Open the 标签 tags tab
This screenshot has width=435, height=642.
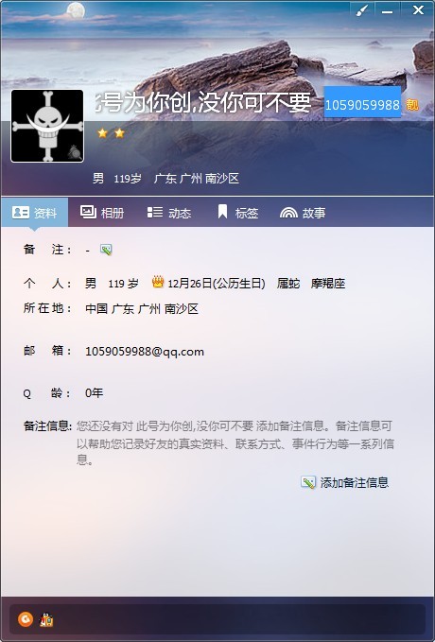(x=237, y=213)
